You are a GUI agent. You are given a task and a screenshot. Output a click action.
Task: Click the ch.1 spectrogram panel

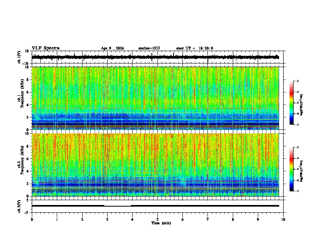tap(155, 98)
